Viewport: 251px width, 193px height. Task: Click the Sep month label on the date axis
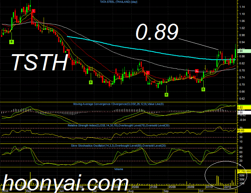[x=166, y=191]
